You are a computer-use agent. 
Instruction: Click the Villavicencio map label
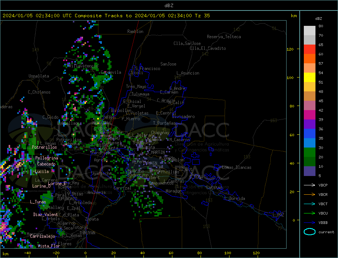tap(83, 66)
